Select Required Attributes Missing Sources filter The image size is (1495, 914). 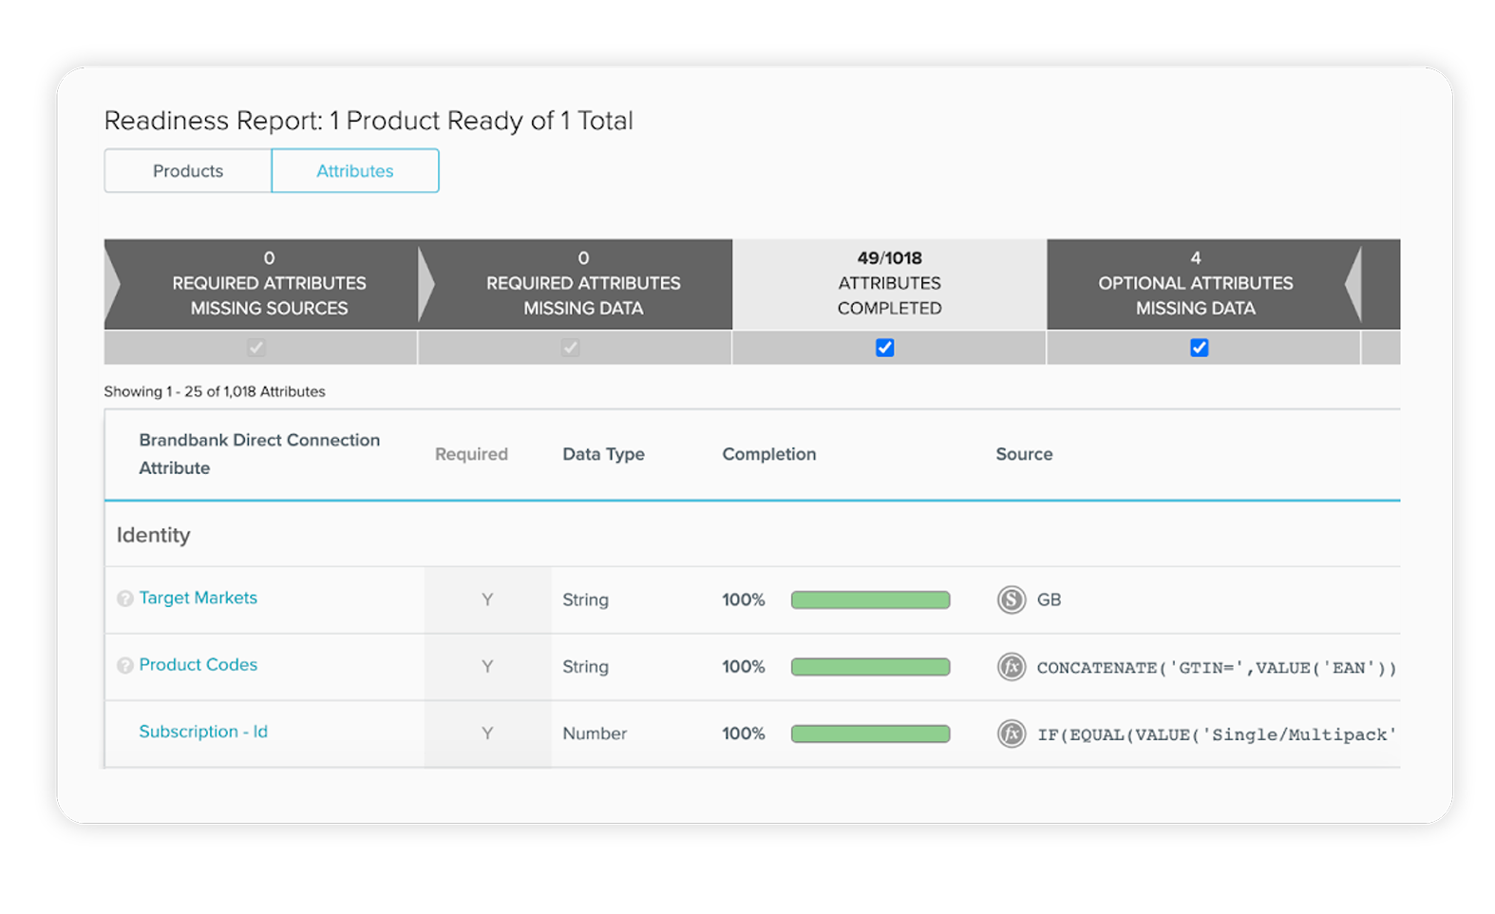(269, 284)
